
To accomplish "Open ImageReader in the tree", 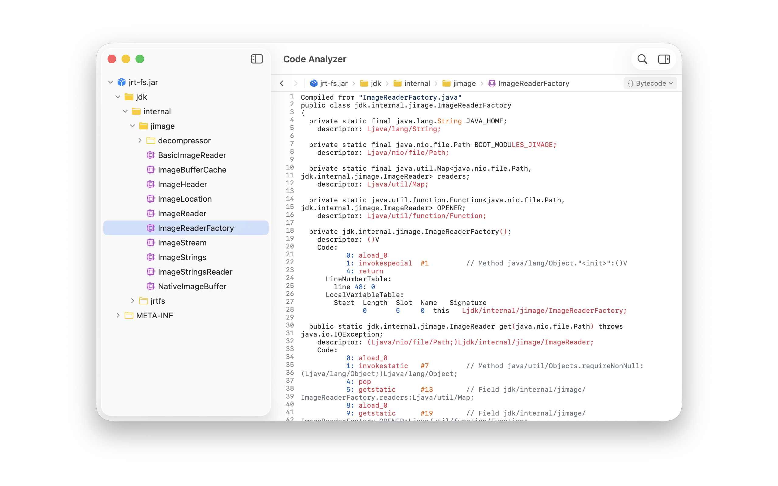I will [x=182, y=214].
